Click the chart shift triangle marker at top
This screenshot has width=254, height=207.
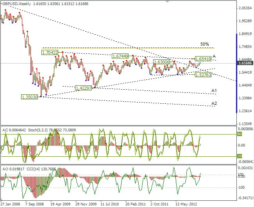coord(167,2)
